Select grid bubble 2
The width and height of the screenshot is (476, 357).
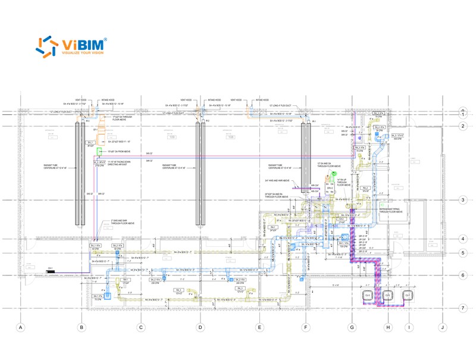pos(463,126)
